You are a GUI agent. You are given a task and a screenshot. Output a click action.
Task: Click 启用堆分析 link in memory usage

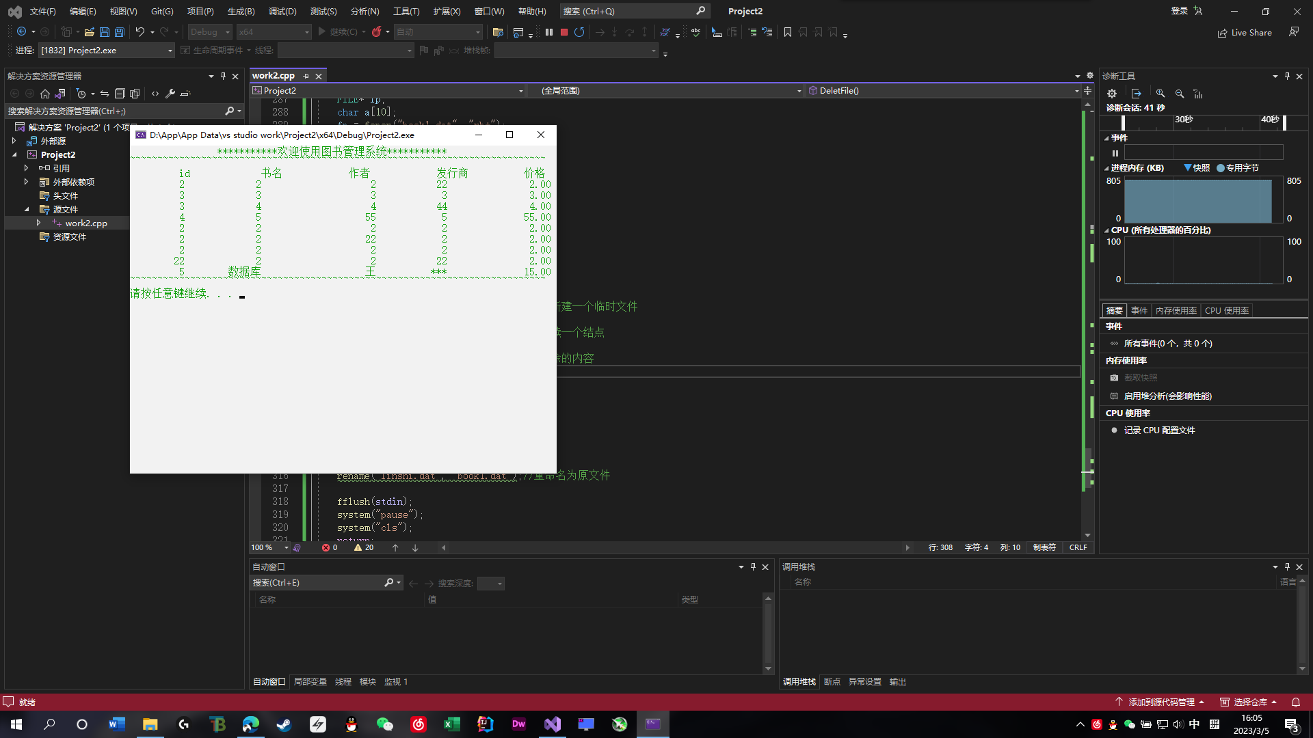point(1167,396)
